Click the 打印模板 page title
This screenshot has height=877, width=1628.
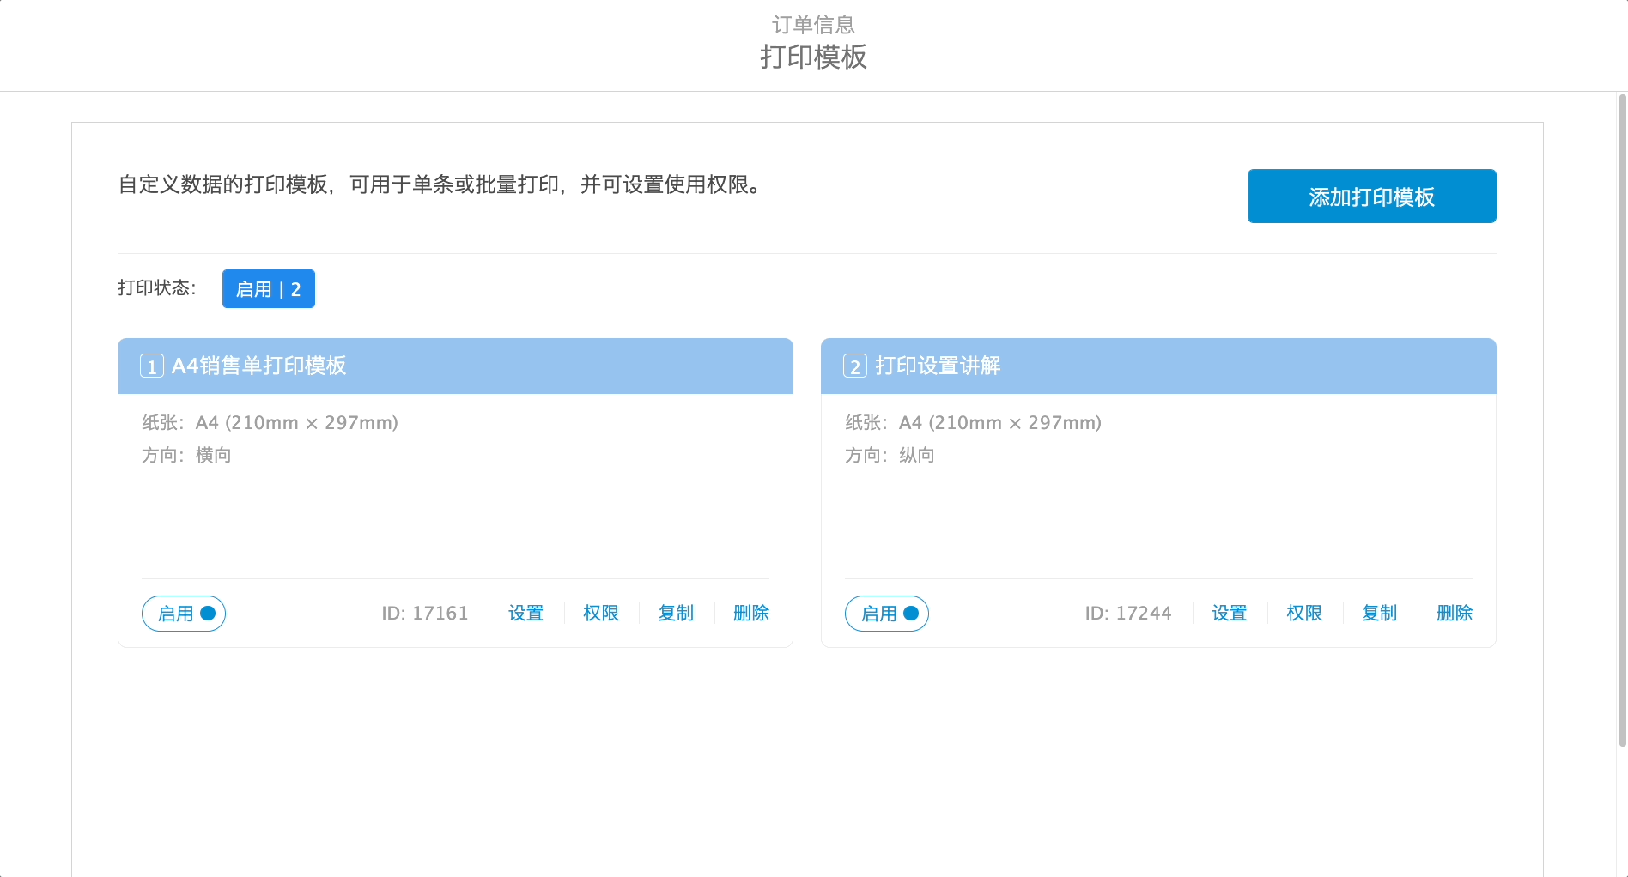tap(813, 57)
